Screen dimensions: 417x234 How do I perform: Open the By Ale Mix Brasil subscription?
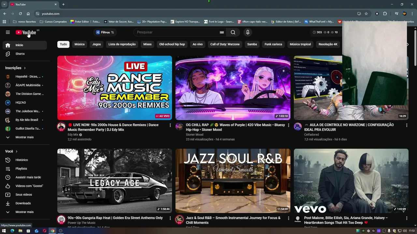(x=25, y=120)
